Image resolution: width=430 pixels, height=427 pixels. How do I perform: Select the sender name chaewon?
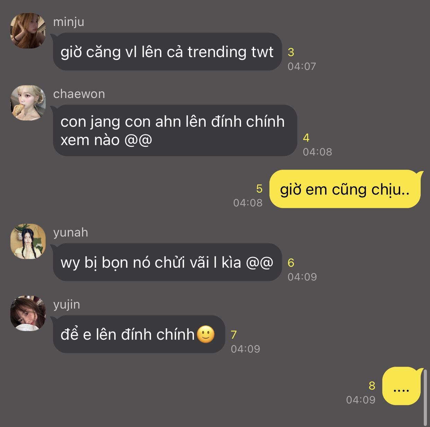click(x=79, y=94)
